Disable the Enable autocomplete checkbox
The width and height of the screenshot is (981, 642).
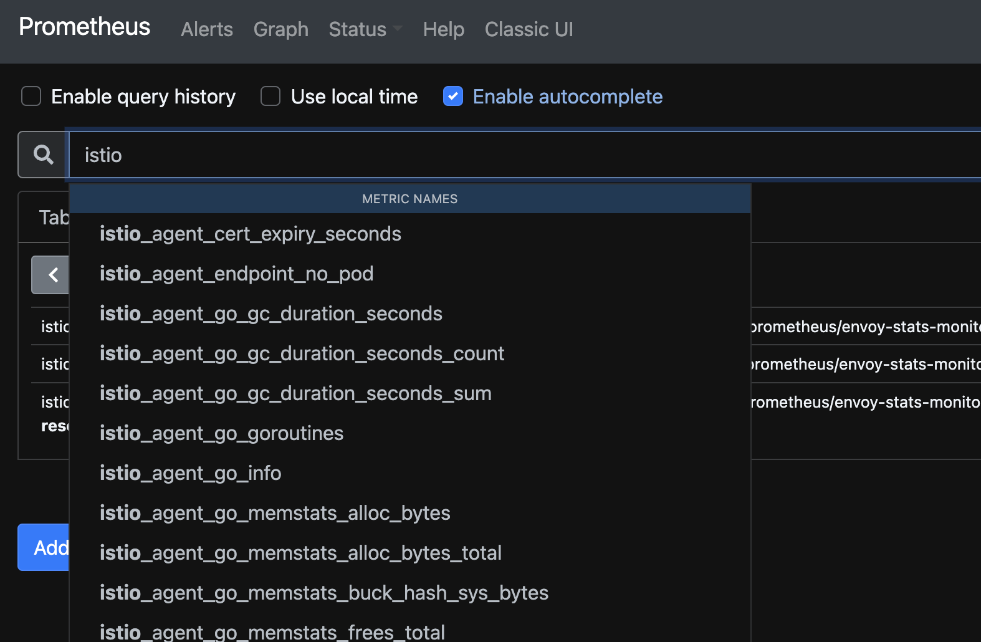453,97
